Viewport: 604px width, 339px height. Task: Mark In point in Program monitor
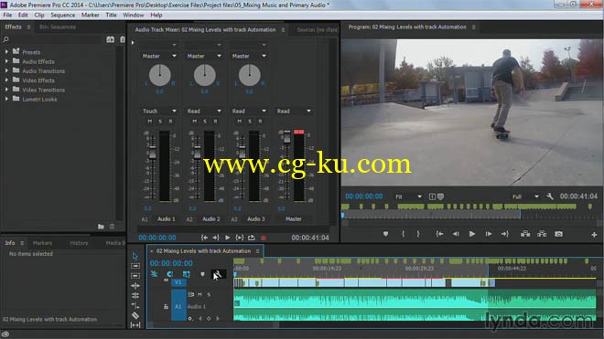(403, 234)
